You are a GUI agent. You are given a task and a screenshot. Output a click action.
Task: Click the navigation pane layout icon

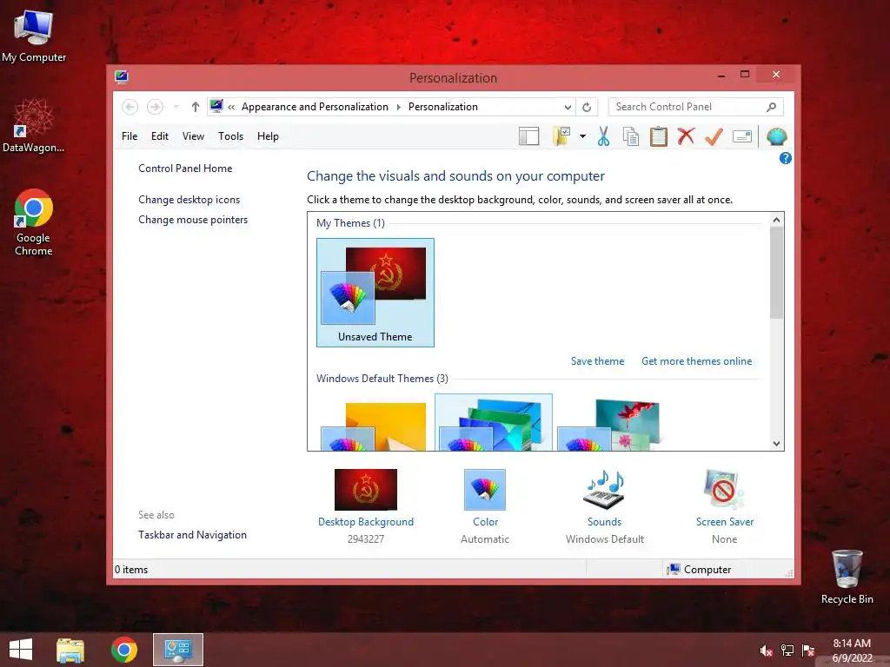pos(528,136)
